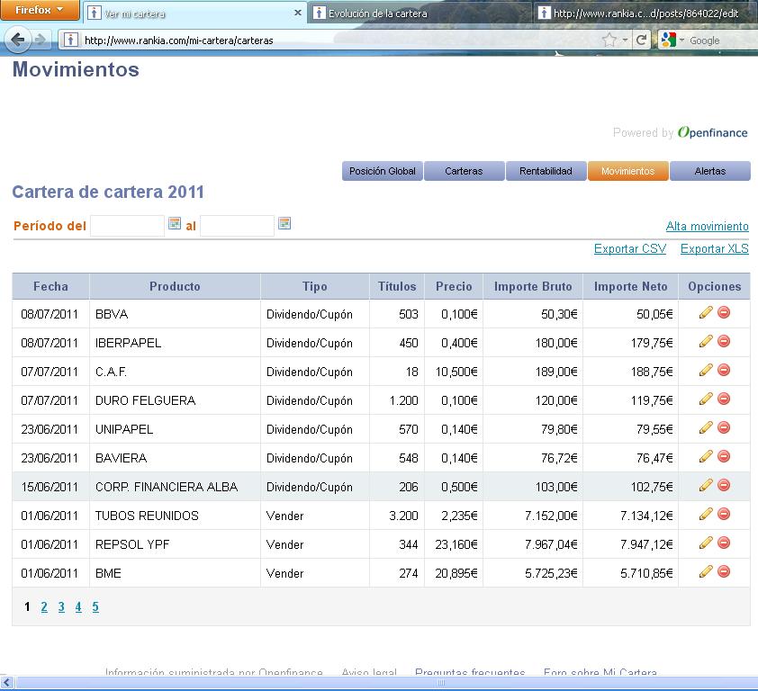Delete the TUBOS REUNIDOS sale
Screen dimensions: 758x691
tap(724, 514)
